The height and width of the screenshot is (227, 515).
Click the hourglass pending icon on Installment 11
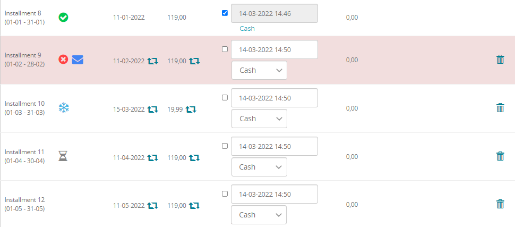click(x=63, y=156)
